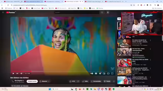Mute the video player volume
163x91 pixels.
coord(21,74)
